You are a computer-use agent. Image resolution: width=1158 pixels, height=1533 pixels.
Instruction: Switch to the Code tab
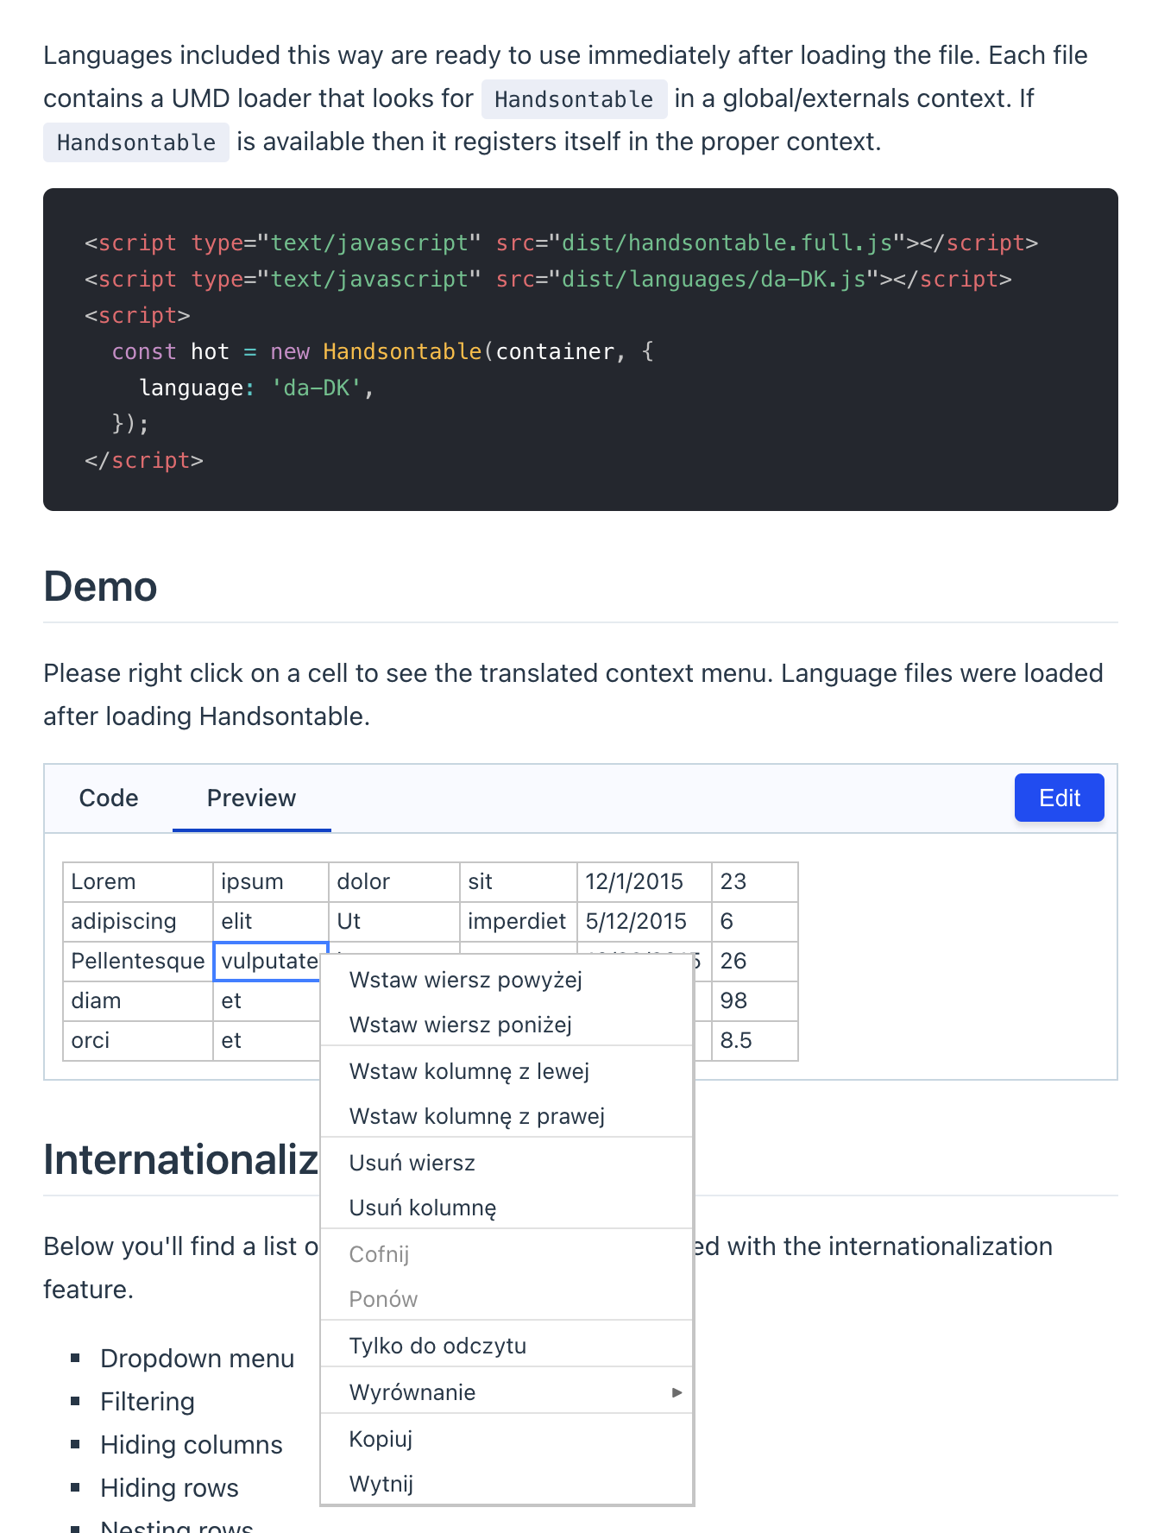pyautogui.click(x=109, y=798)
